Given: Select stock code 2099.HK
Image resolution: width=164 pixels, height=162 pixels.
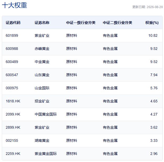Looking at the screenshot, I should (x=13, y=114).
